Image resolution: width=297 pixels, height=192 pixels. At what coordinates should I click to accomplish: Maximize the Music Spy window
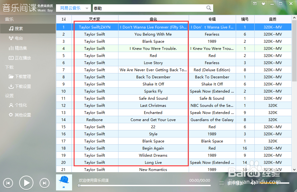click(x=281, y=4)
